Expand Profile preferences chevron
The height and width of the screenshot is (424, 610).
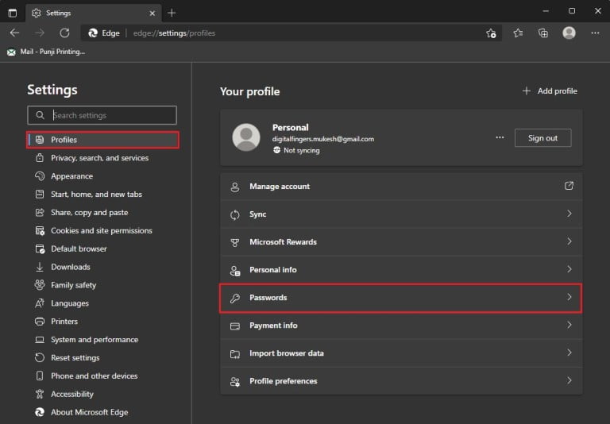click(x=569, y=380)
